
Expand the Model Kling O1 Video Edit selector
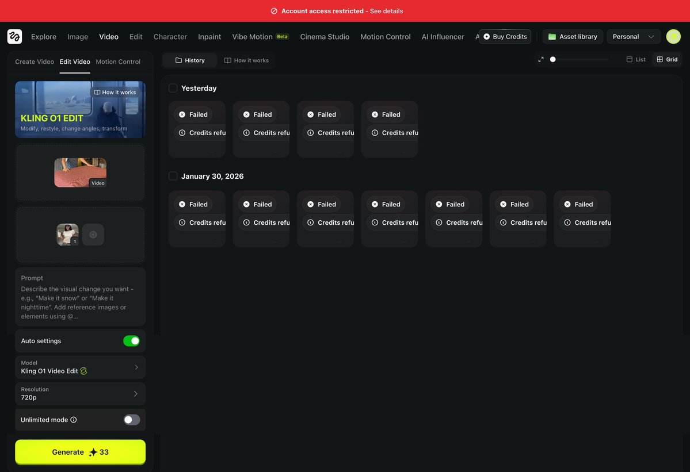click(80, 367)
